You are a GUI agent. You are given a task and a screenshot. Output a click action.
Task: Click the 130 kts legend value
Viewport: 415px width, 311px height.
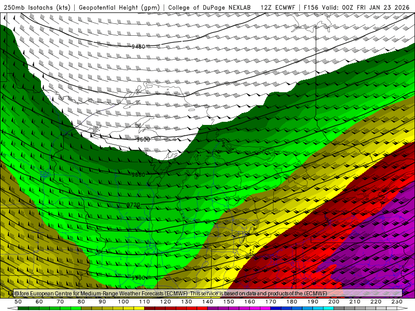click(186, 302)
